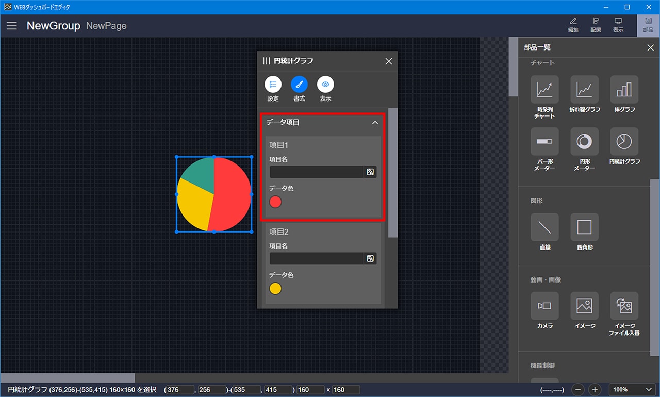Select the 棒グラフ part icon
The width and height of the screenshot is (660, 397).
624,90
